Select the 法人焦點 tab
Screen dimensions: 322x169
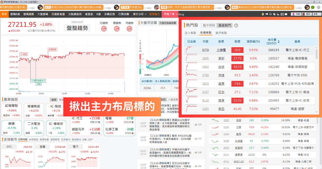(x=191, y=33)
